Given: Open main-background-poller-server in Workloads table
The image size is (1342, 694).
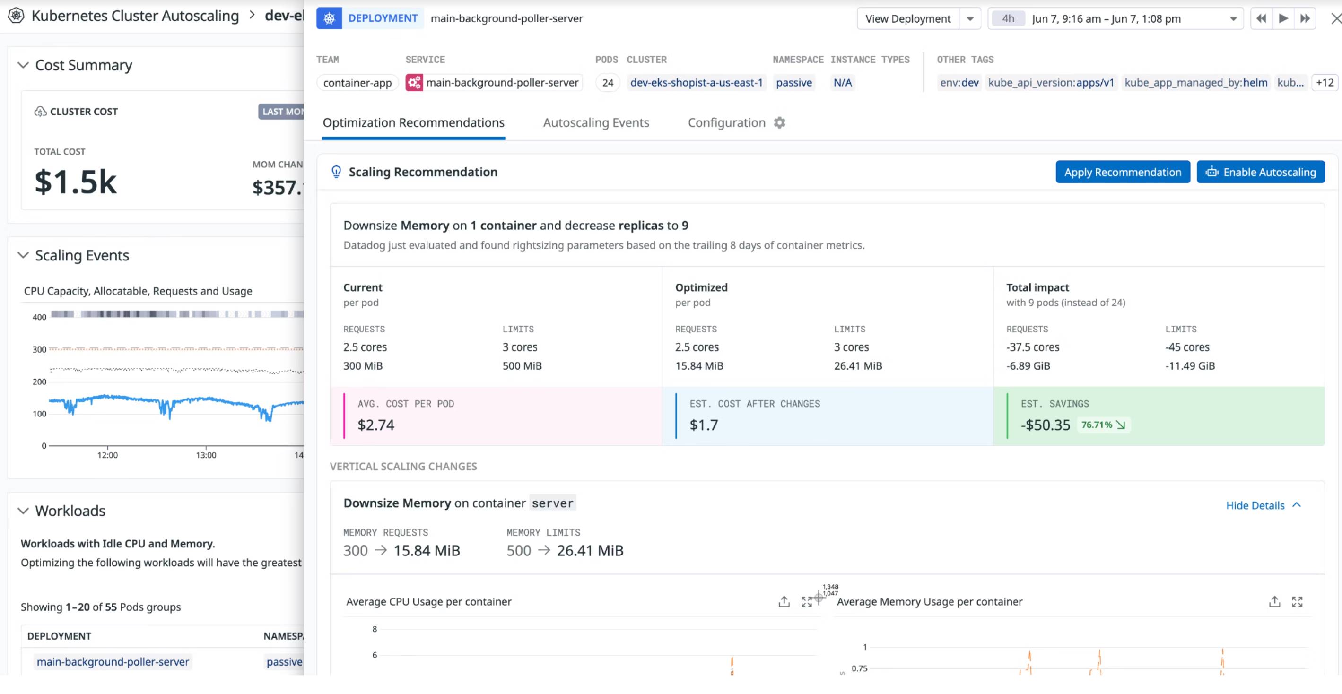Looking at the screenshot, I should click(x=113, y=662).
